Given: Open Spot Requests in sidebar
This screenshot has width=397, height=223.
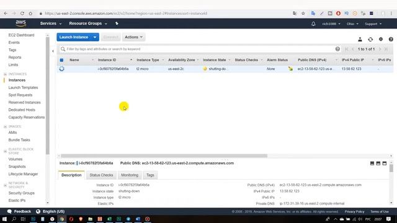Looking at the screenshot, I should click(20, 95).
